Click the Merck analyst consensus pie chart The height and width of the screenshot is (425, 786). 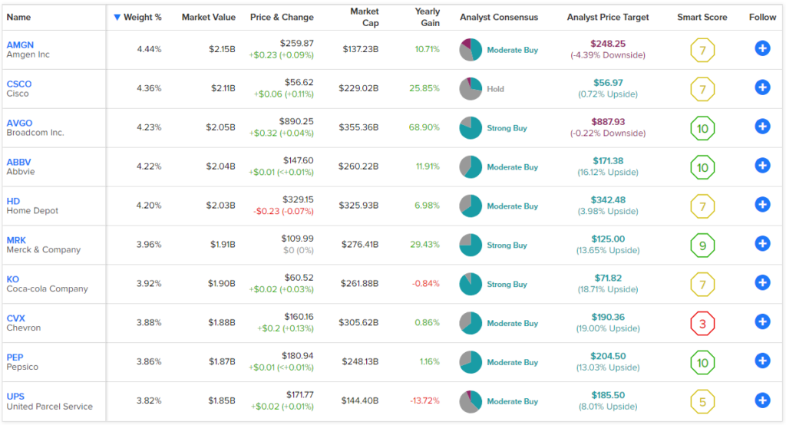point(471,245)
